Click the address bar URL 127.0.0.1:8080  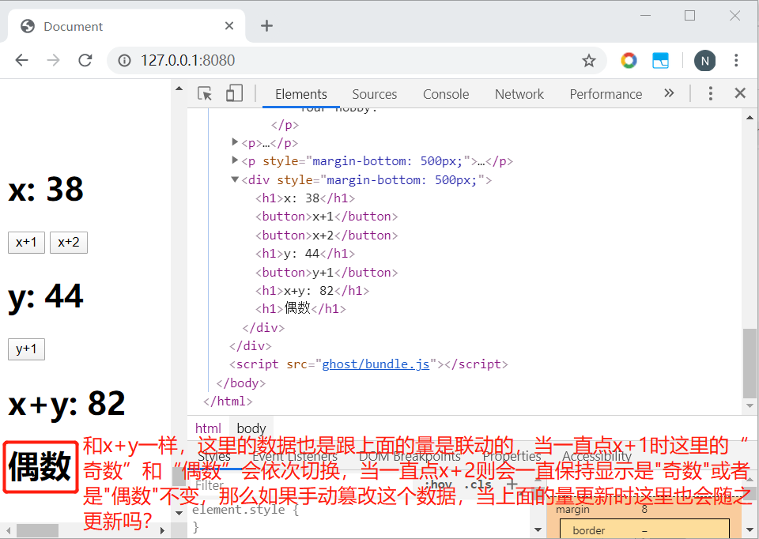click(188, 61)
